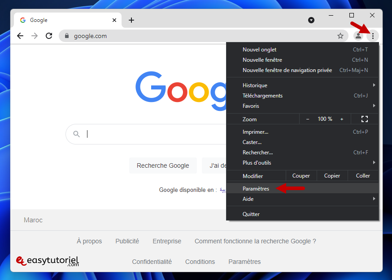Toggle fullscreen mode icon in Zoom row
The width and height of the screenshot is (392, 280).
tap(365, 119)
